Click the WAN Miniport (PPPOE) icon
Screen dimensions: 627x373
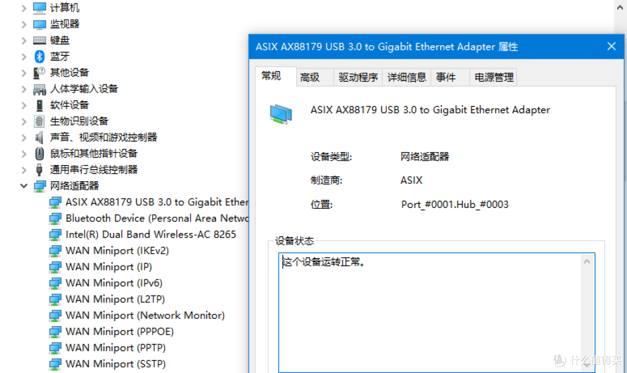55,332
